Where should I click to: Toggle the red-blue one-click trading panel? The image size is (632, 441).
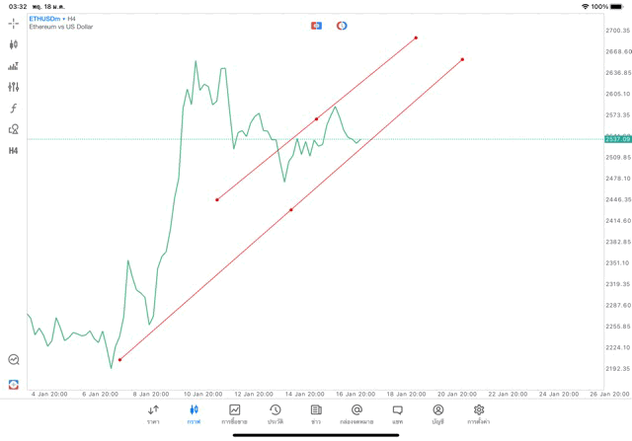pos(316,26)
